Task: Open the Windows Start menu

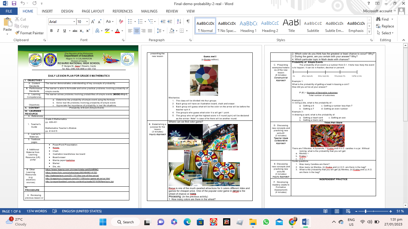Action: 103,222
